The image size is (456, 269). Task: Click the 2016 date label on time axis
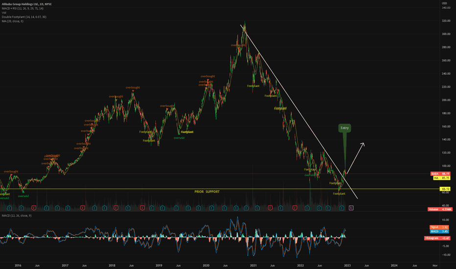(x=18, y=266)
